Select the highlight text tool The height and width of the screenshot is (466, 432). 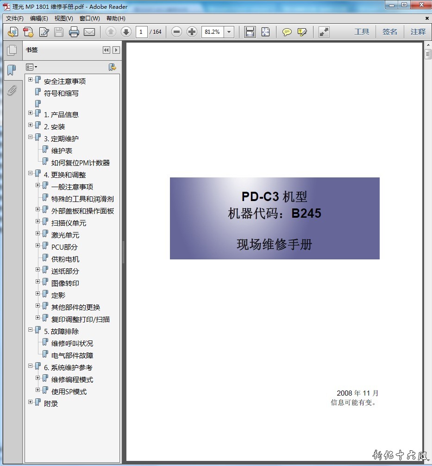pos(302,32)
